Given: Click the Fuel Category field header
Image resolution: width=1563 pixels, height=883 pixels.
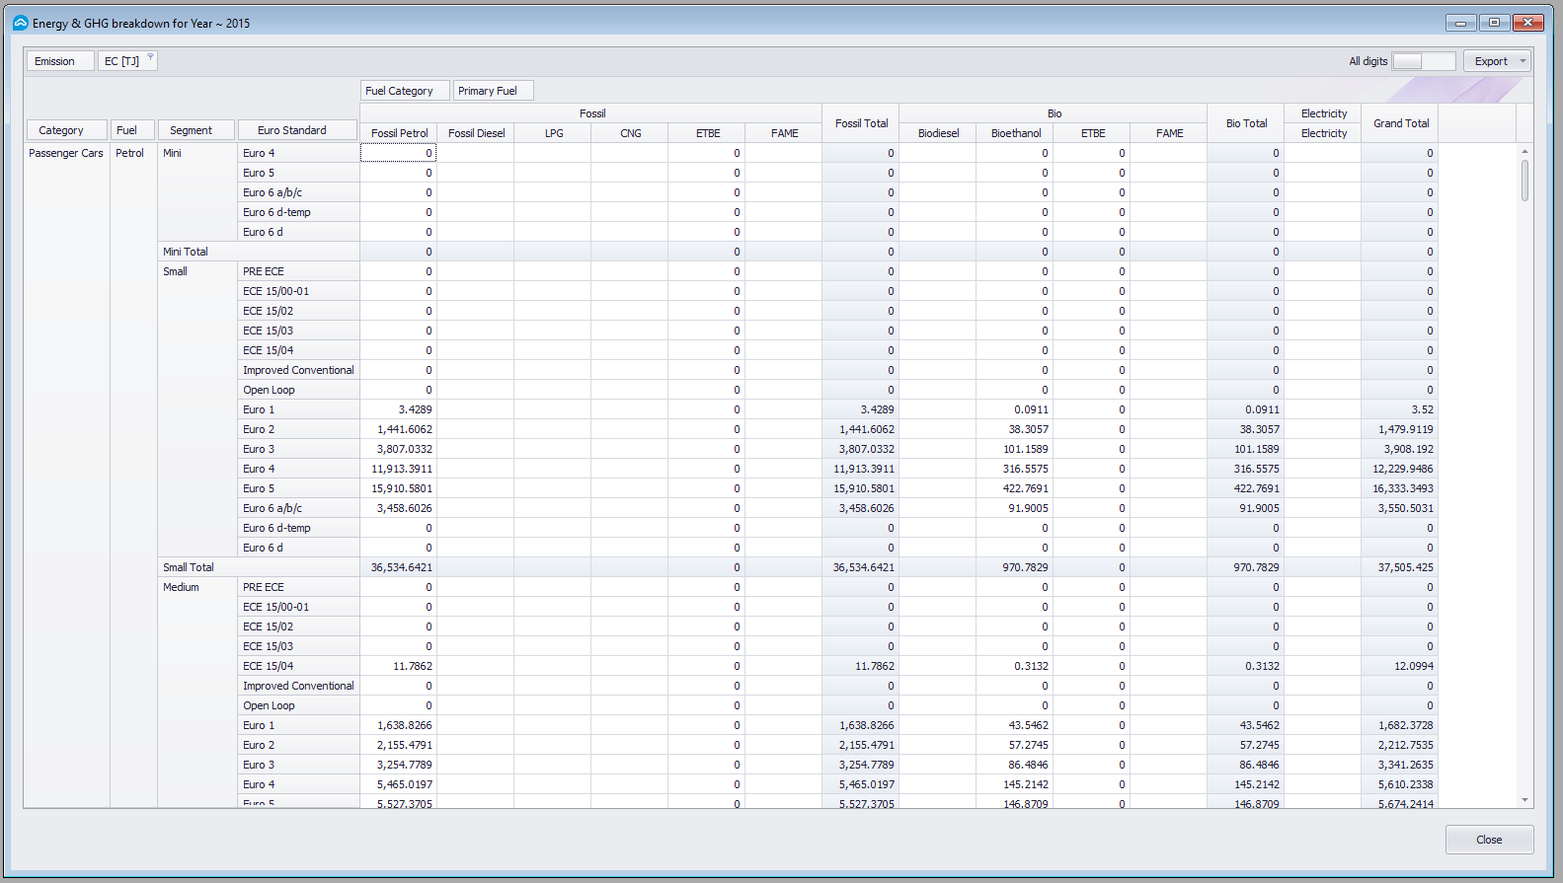Looking at the screenshot, I should click(x=404, y=91).
